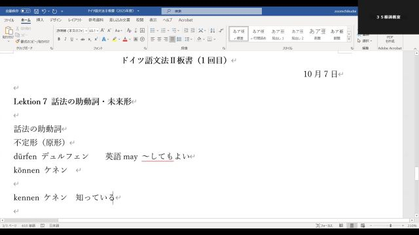Screen dimensions: 419x235
Task: Apply Text Effects (blue A) icon
Action: coord(103,39)
